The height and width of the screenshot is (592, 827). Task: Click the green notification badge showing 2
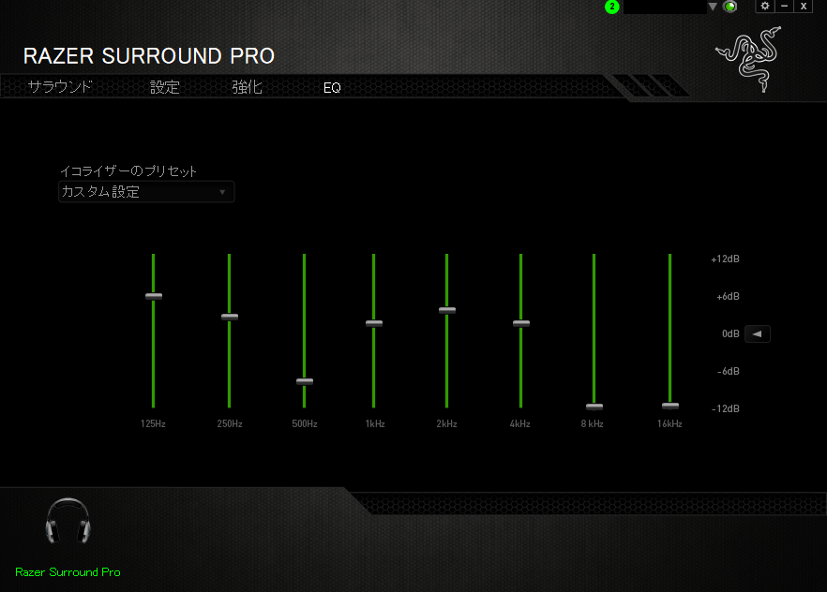[x=611, y=7]
